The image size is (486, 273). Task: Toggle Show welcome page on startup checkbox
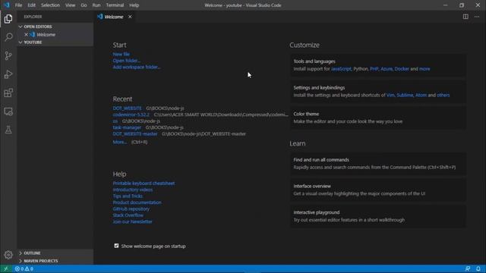point(116,246)
